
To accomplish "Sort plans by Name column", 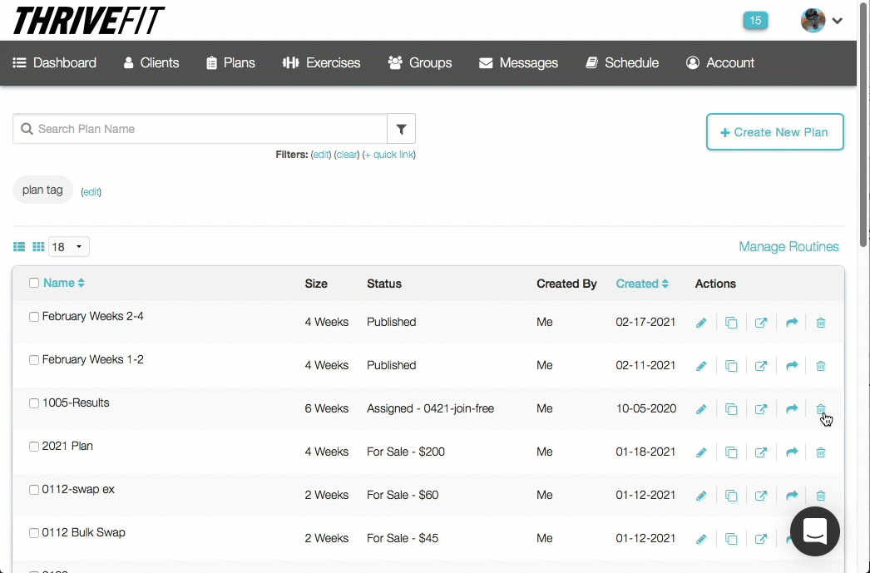I will pyautogui.click(x=64, y=283).
